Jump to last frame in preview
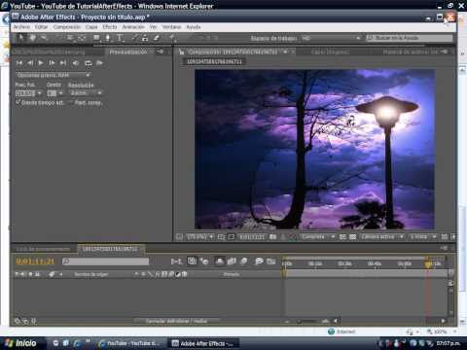467x350 pixels. click(63, 63)
